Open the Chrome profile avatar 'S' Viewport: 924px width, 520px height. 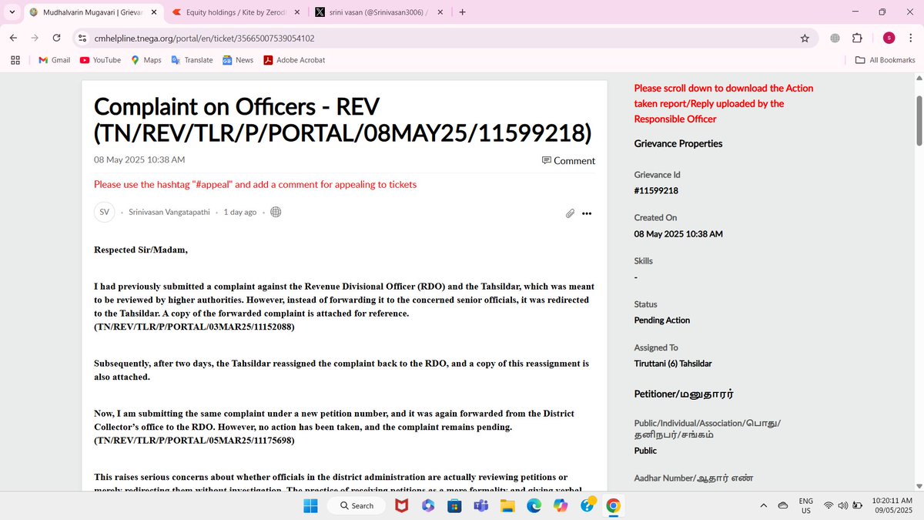(x=889, y=38)
